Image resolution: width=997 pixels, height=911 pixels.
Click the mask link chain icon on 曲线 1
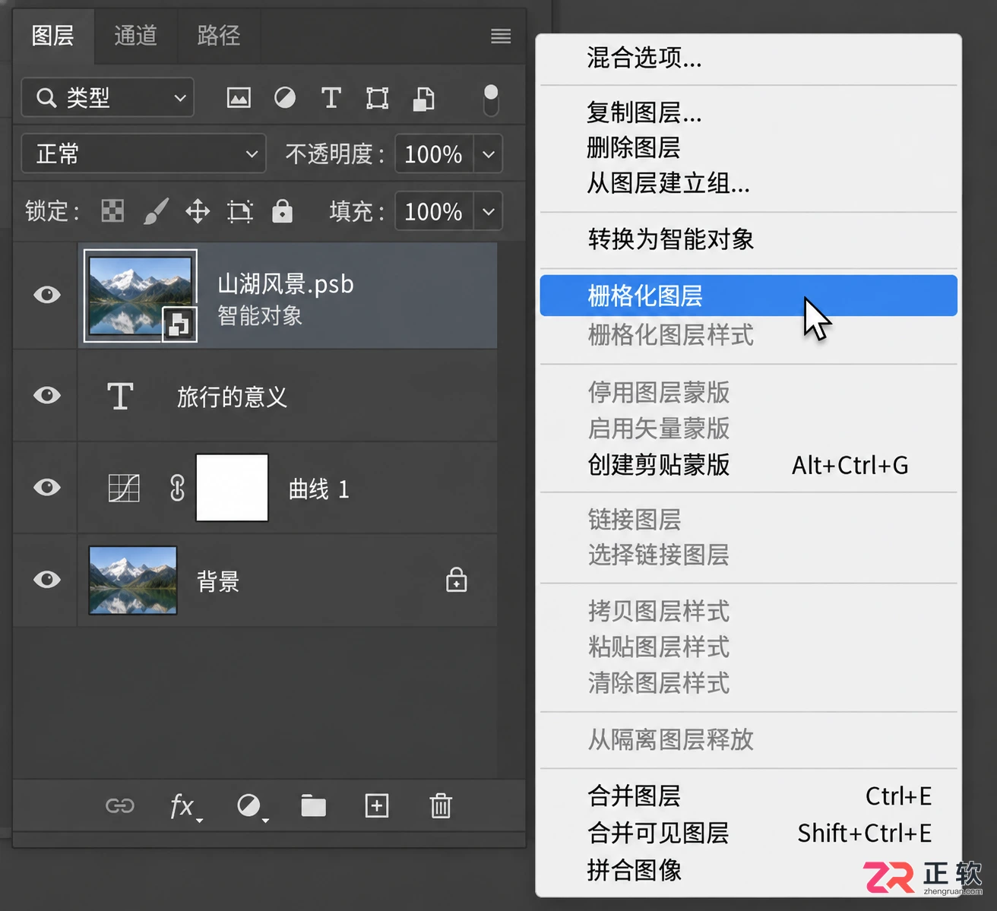177,488
